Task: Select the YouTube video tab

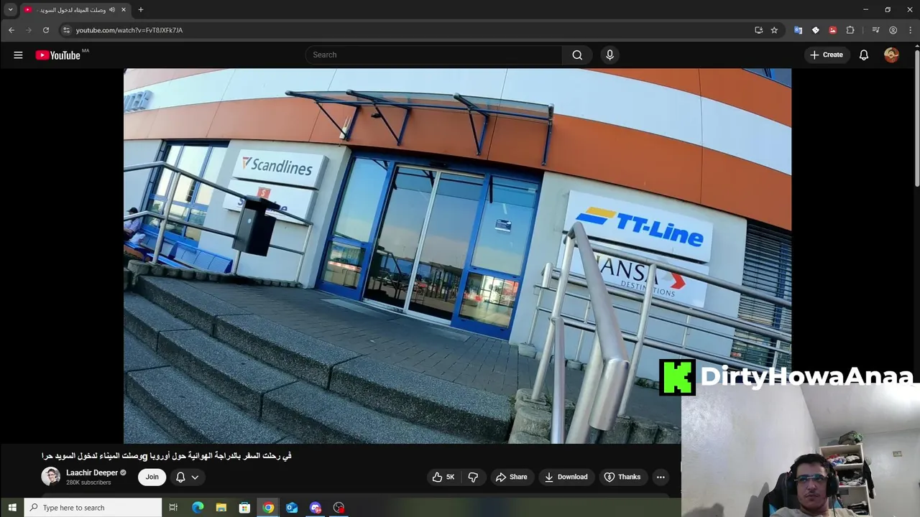Action: pos(74,10)
